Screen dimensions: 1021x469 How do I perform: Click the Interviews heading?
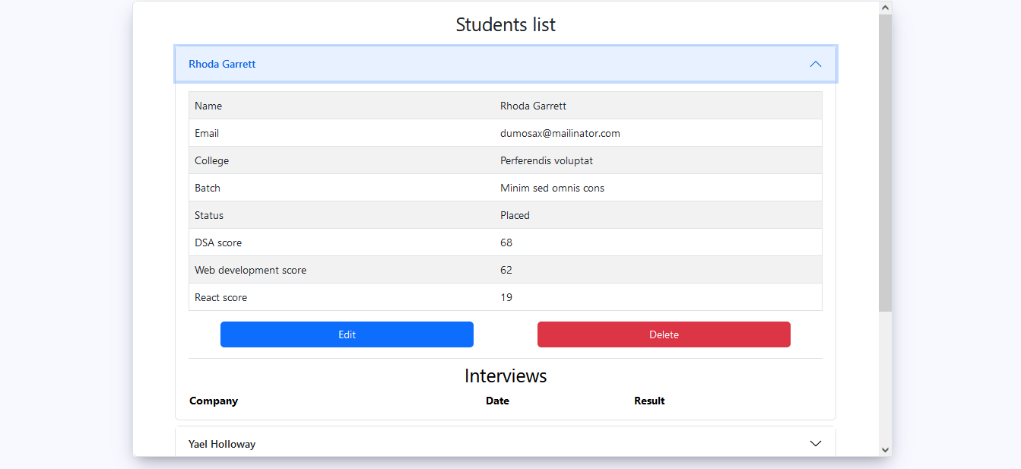click(506, 376)
